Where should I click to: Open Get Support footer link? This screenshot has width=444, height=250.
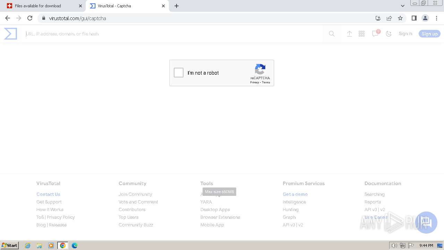click(49, 202)
